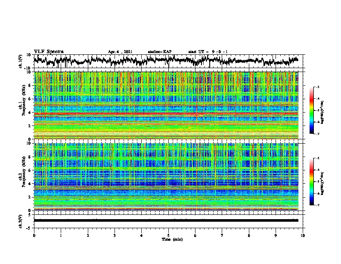Click the 'start UT = 9:0:1' label

[x=208, y=52]
